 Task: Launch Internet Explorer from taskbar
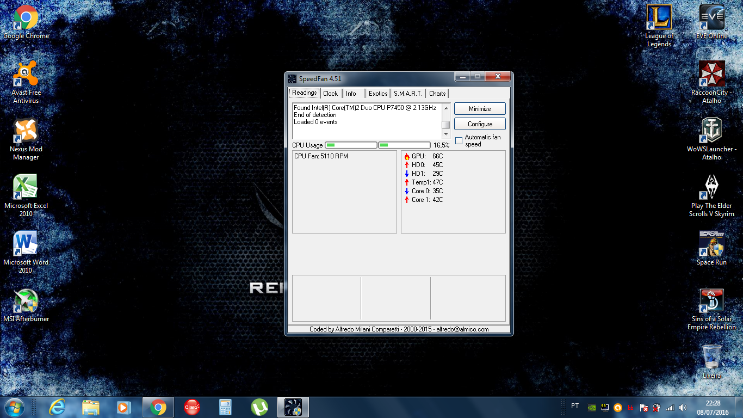(x=57, y=407)
